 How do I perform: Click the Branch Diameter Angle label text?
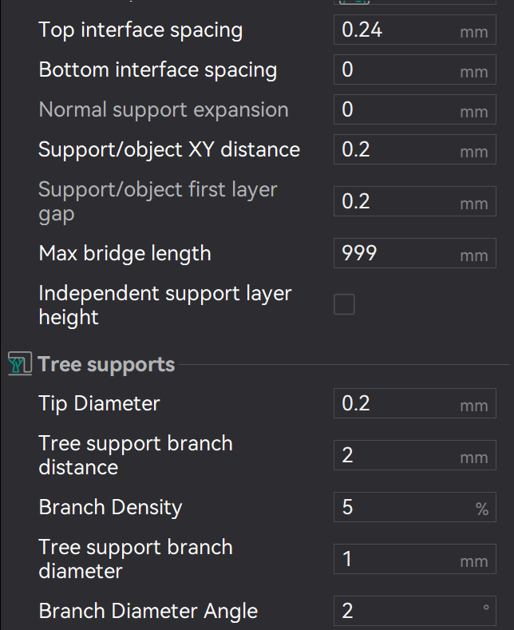click(x=148, y=612)
